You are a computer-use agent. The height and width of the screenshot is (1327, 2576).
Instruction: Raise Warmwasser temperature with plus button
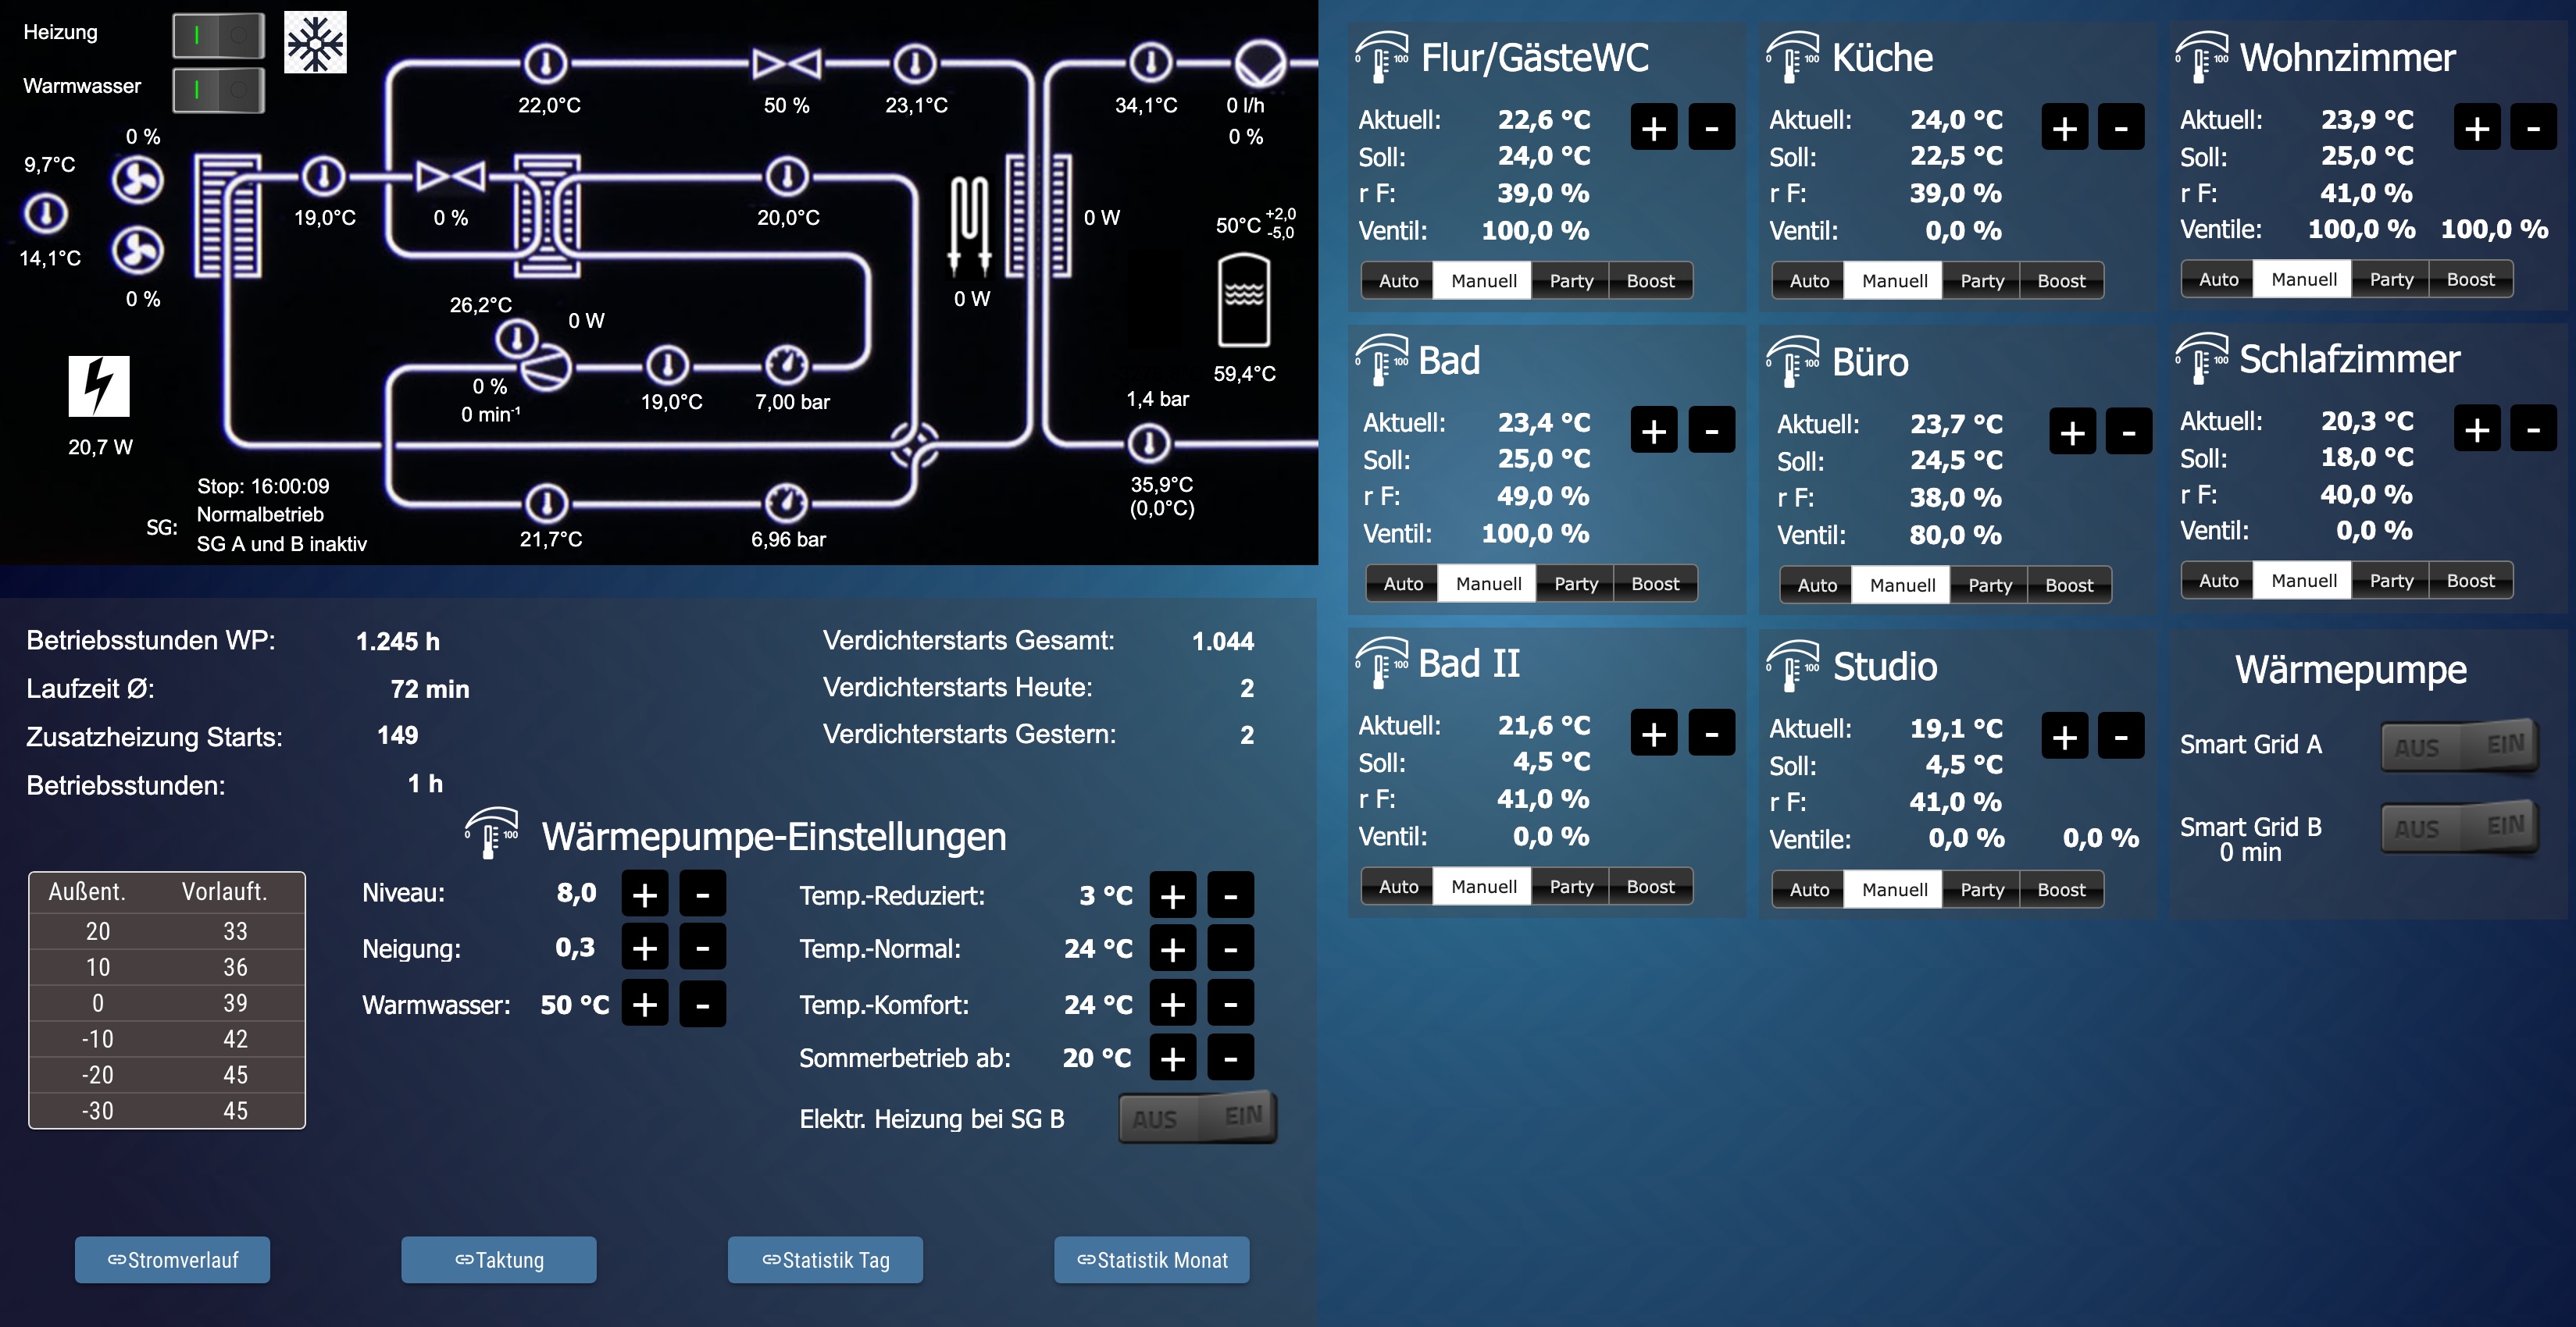645,1005
